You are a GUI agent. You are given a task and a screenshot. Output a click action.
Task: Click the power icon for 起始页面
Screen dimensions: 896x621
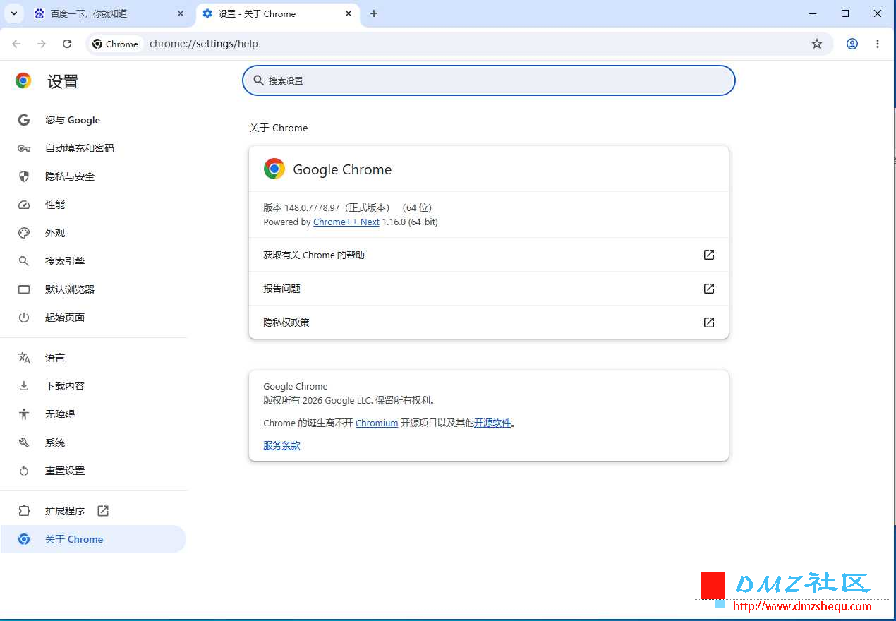(x=24, y=318)
